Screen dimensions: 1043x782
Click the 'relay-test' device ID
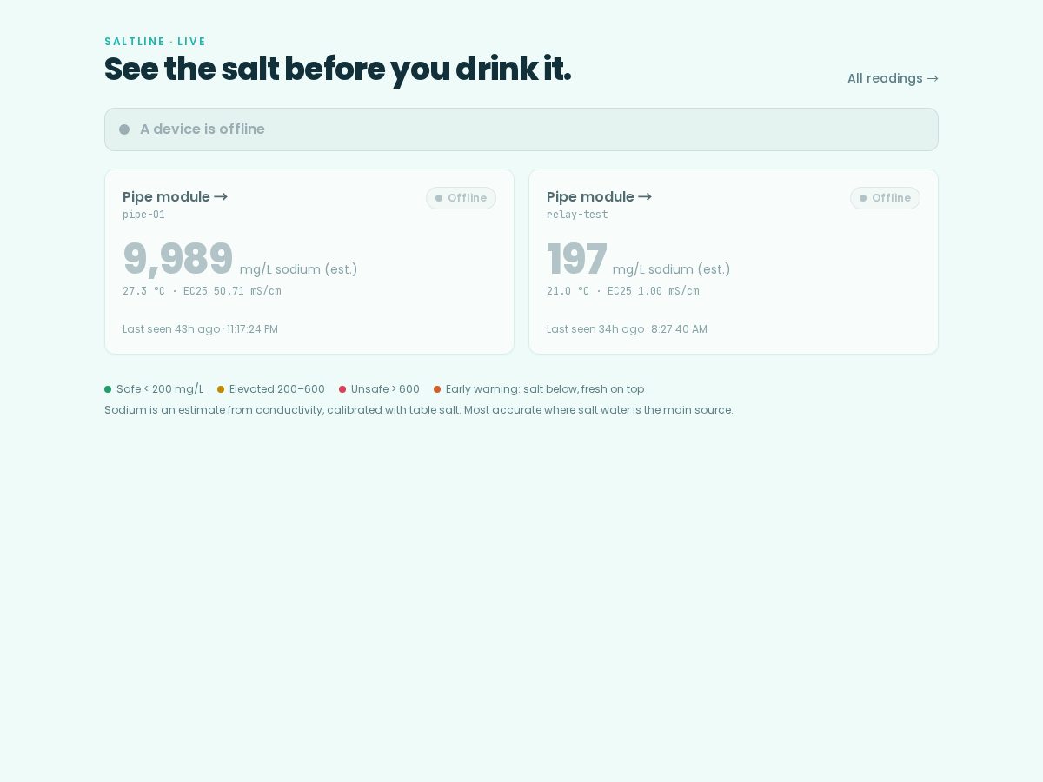tap(577, 215)
